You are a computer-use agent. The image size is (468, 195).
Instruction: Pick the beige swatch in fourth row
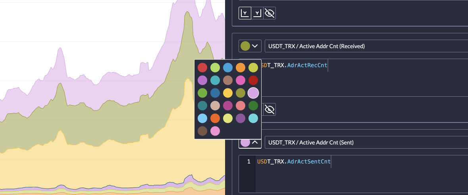pos(215,105)
